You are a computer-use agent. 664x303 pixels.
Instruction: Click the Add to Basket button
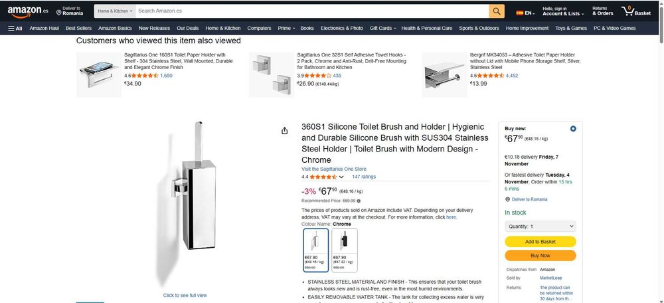pyautogui.click(x=540, y=242)
